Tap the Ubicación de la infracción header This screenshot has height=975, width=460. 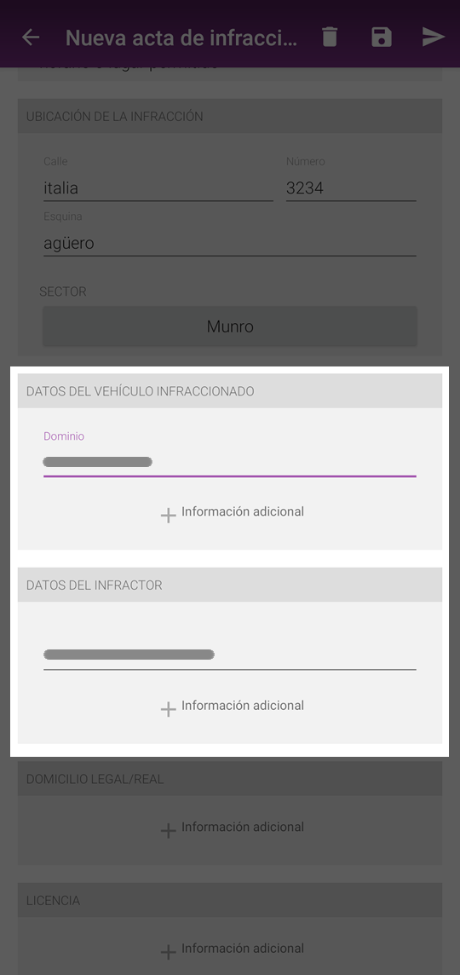point(230,116)
